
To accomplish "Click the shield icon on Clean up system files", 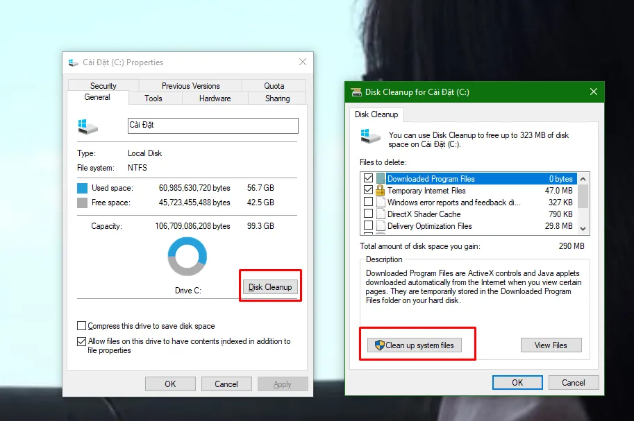I will click(380, 345).
